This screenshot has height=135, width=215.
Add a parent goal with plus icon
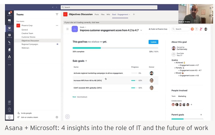(201, 115)
